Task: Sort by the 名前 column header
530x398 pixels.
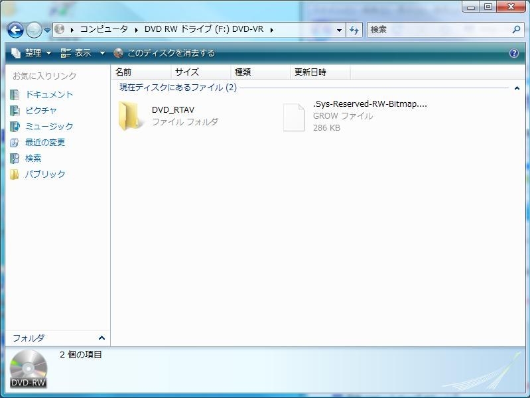Action: coord(141,72)
